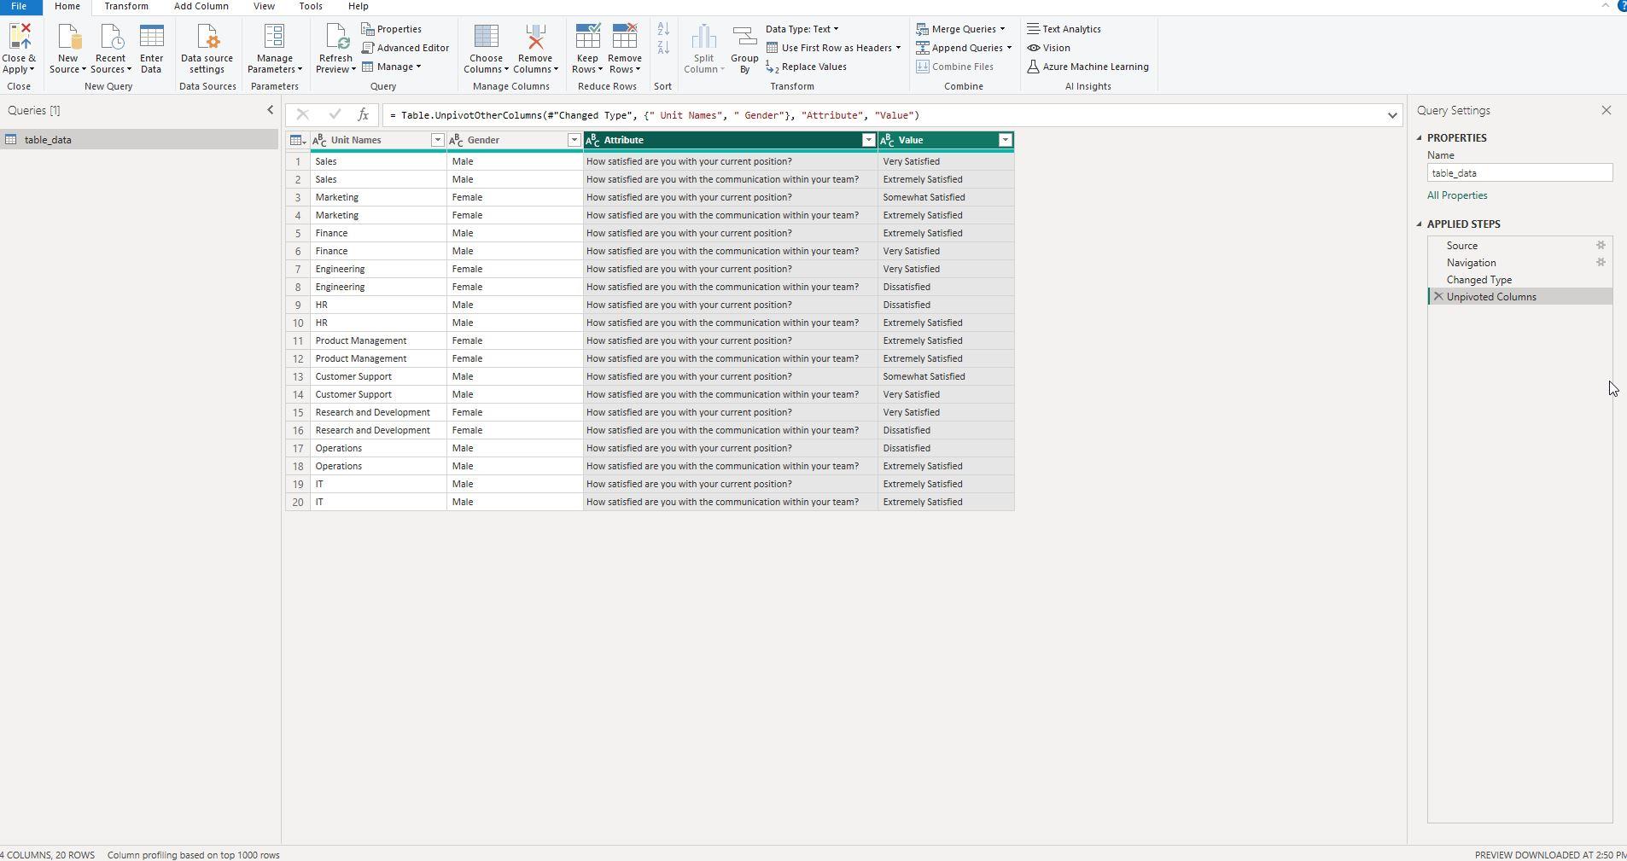Sort the column descending

[663, 47]
